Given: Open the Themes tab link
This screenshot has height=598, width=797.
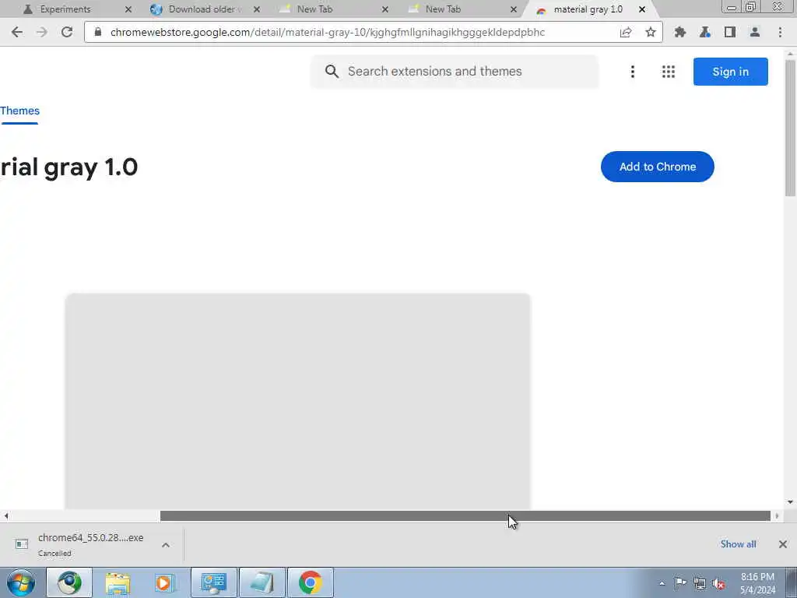Looking at the screenshot, I should pos(19,111).
